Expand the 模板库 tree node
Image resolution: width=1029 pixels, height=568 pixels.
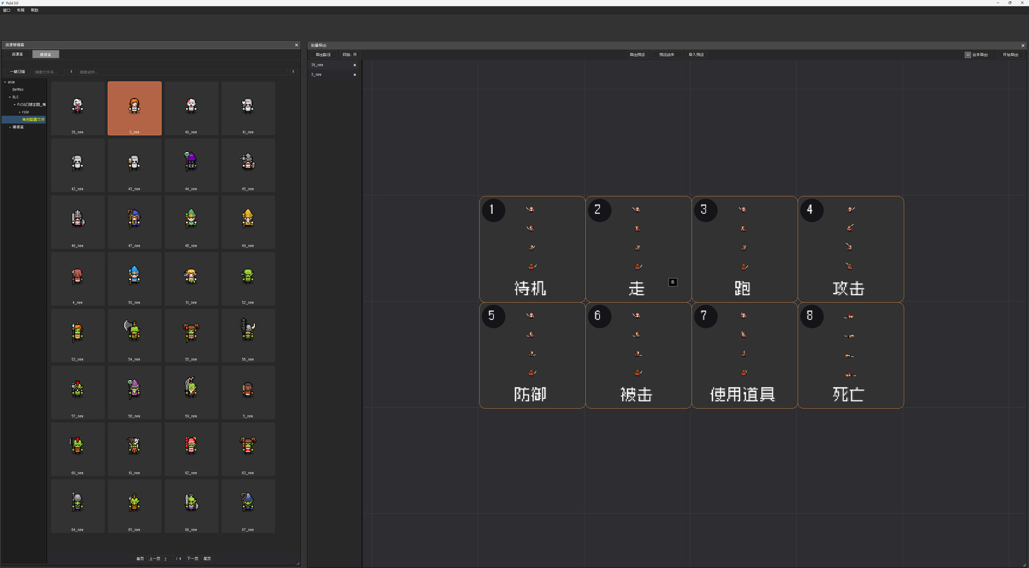pos(10,127)
